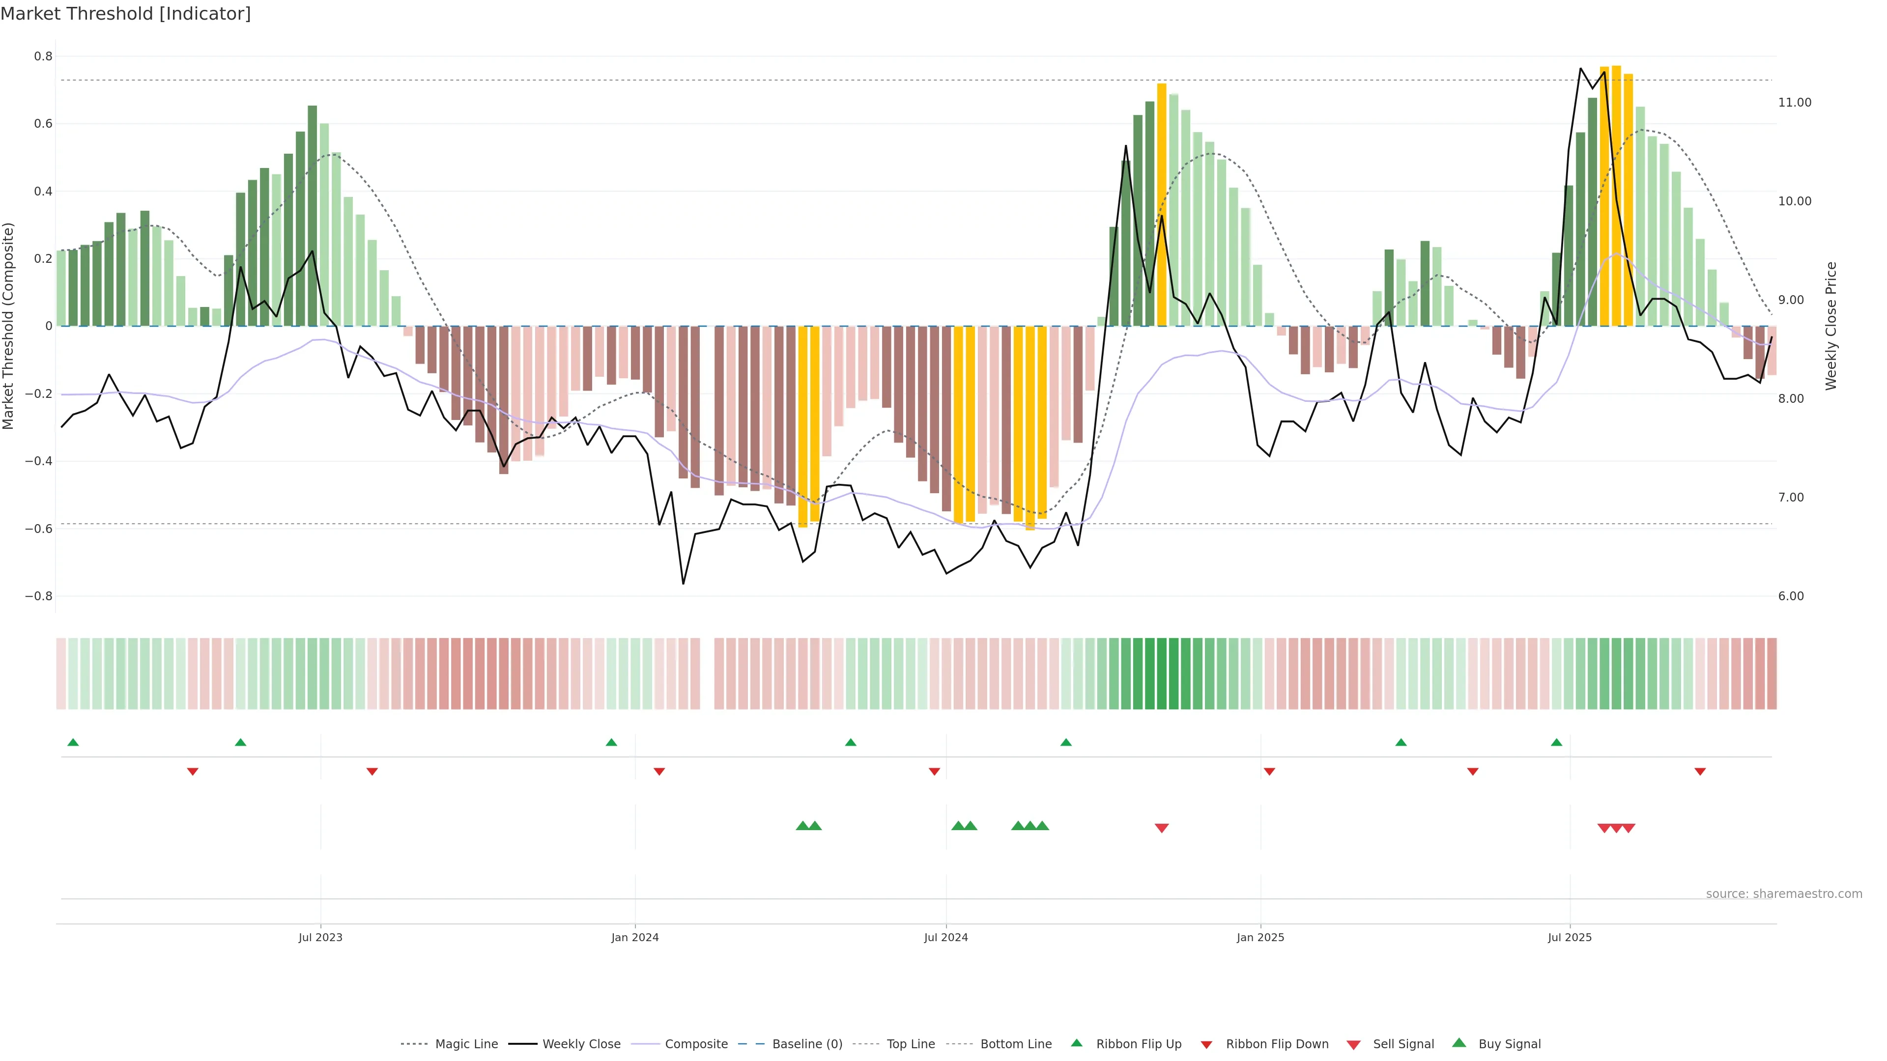The width and height of the screenshot is (1887, 1061).
Task: Click the Weekly Close Price axis title
Action: 1830,326
